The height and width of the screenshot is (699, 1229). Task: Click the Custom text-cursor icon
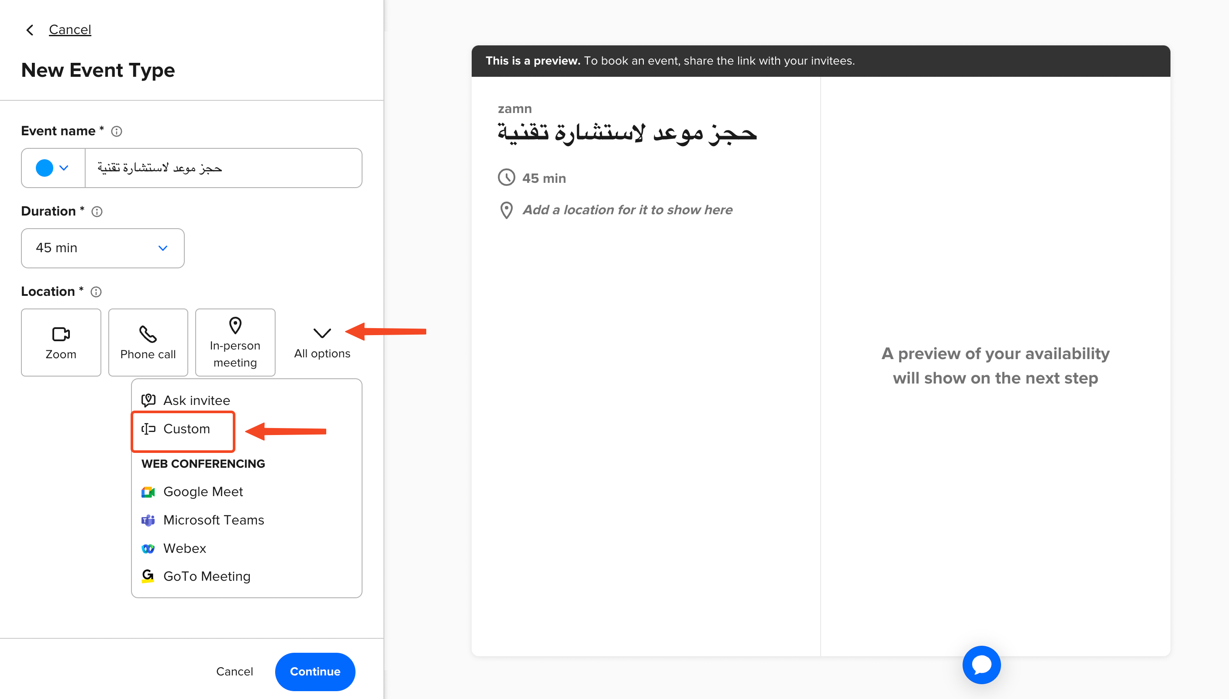tap(148, 429)
